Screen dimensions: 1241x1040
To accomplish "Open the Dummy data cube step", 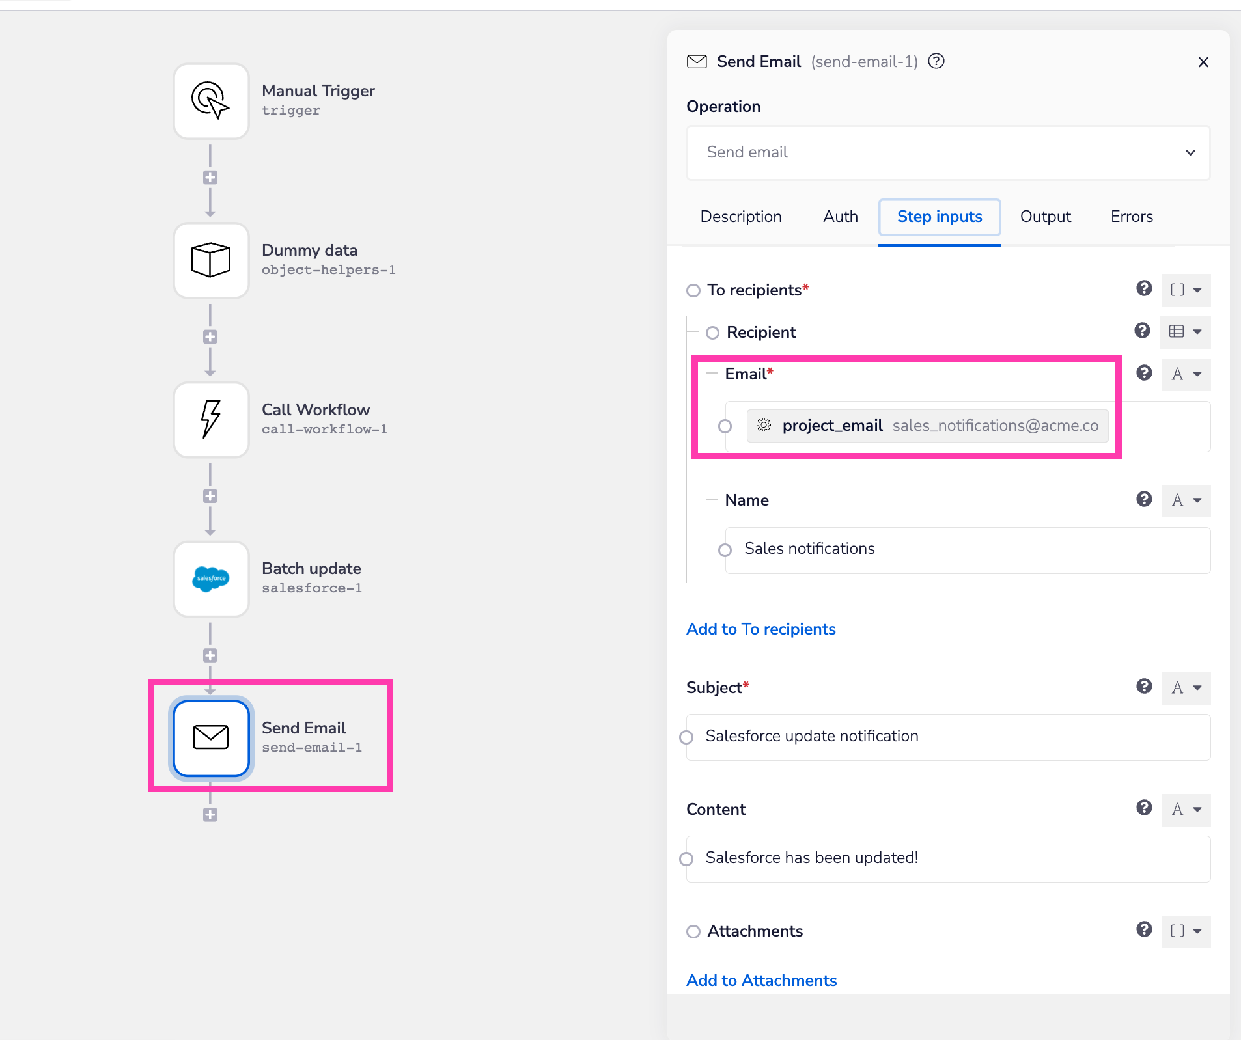I will tap(211, 260).
